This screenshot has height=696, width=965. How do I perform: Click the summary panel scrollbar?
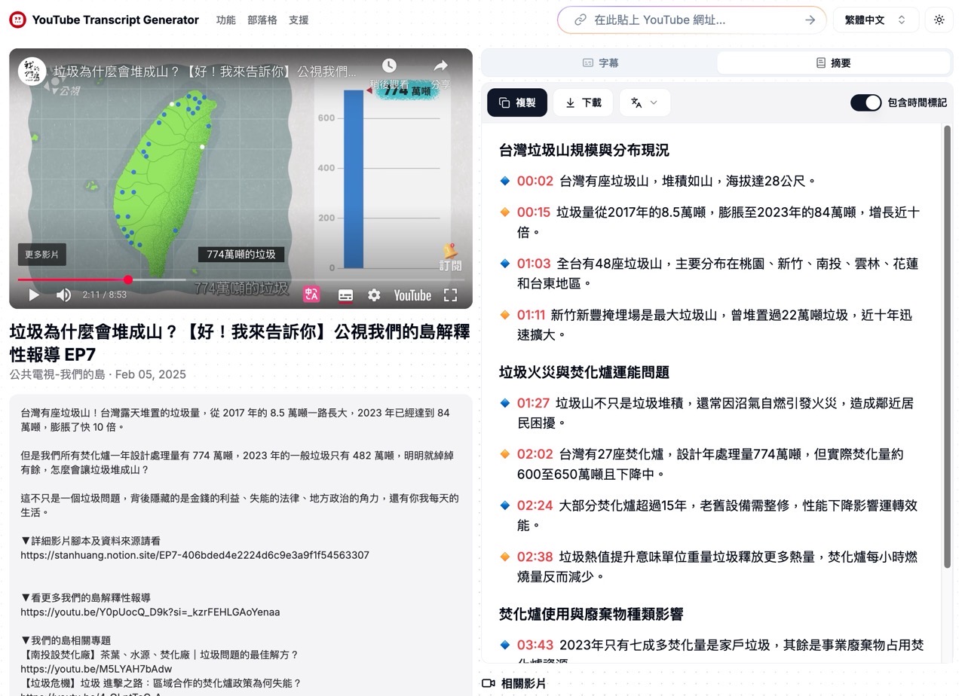tap(948, 346)
